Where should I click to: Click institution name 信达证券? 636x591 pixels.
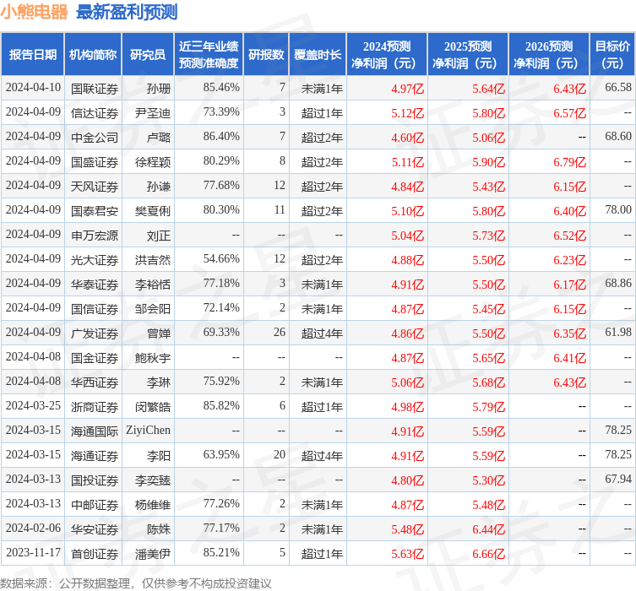pos(94,112)
